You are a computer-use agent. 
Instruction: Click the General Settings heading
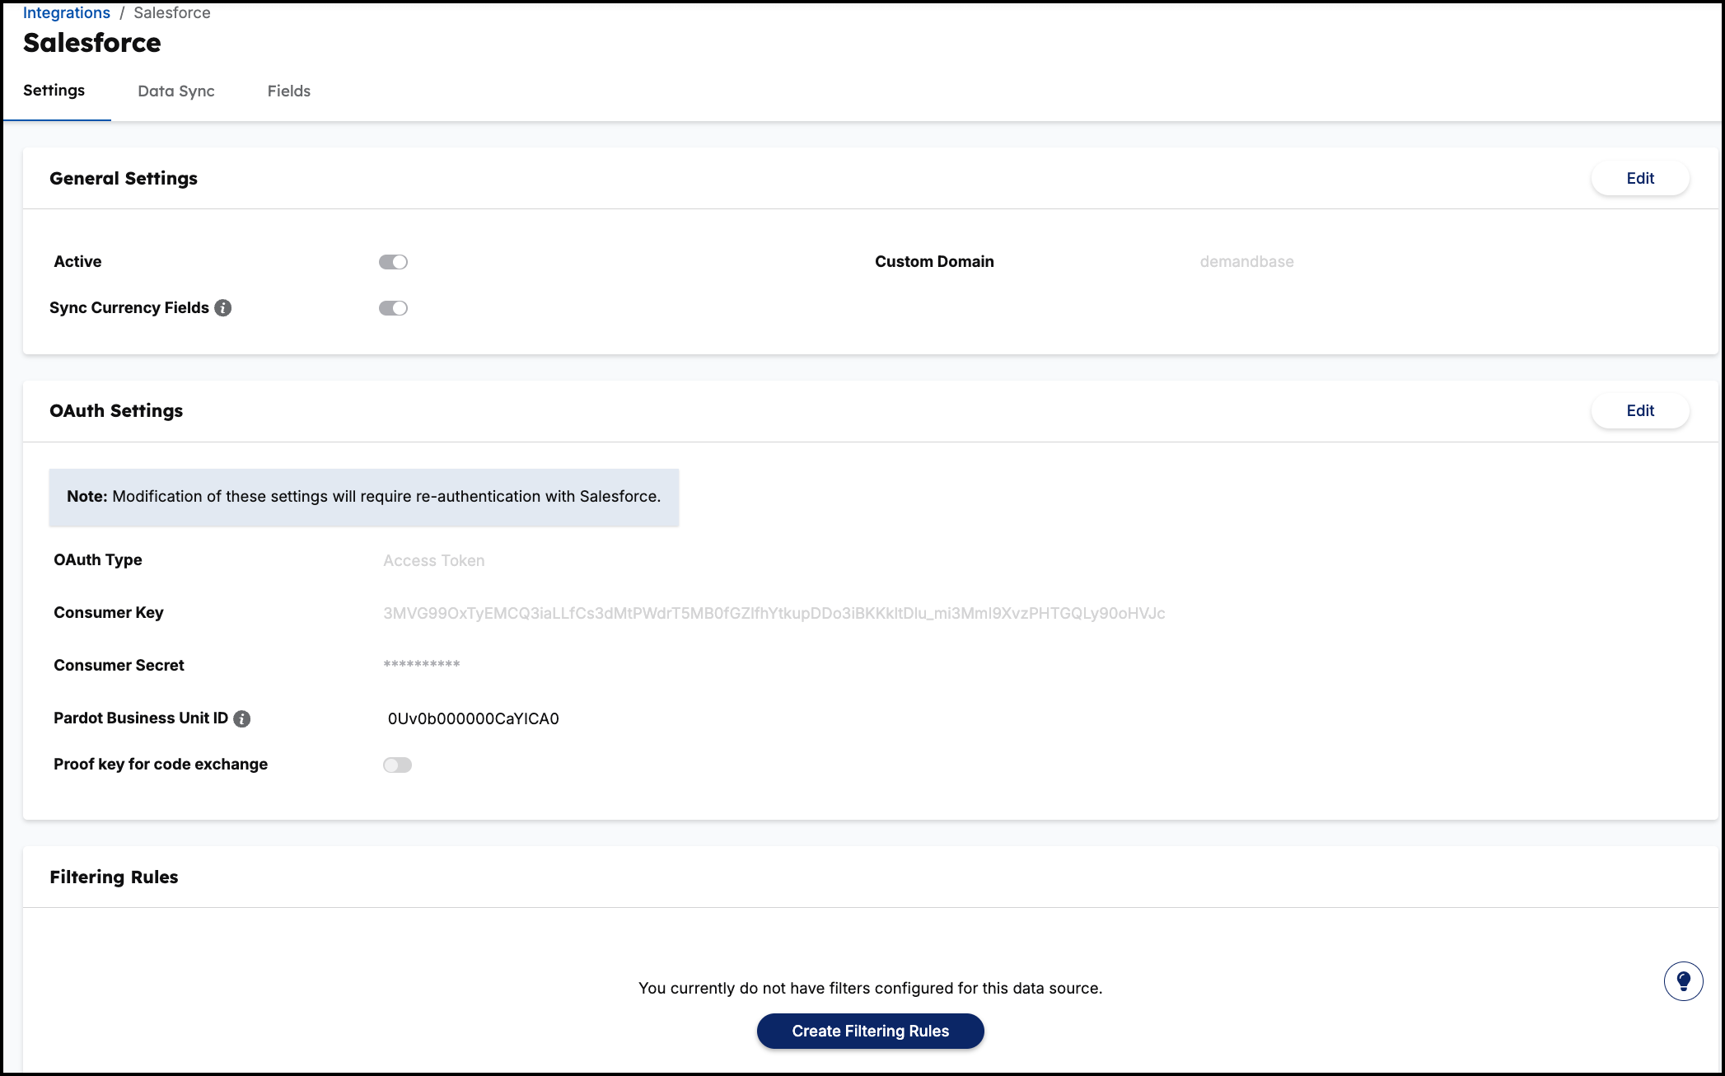point(124,178)
